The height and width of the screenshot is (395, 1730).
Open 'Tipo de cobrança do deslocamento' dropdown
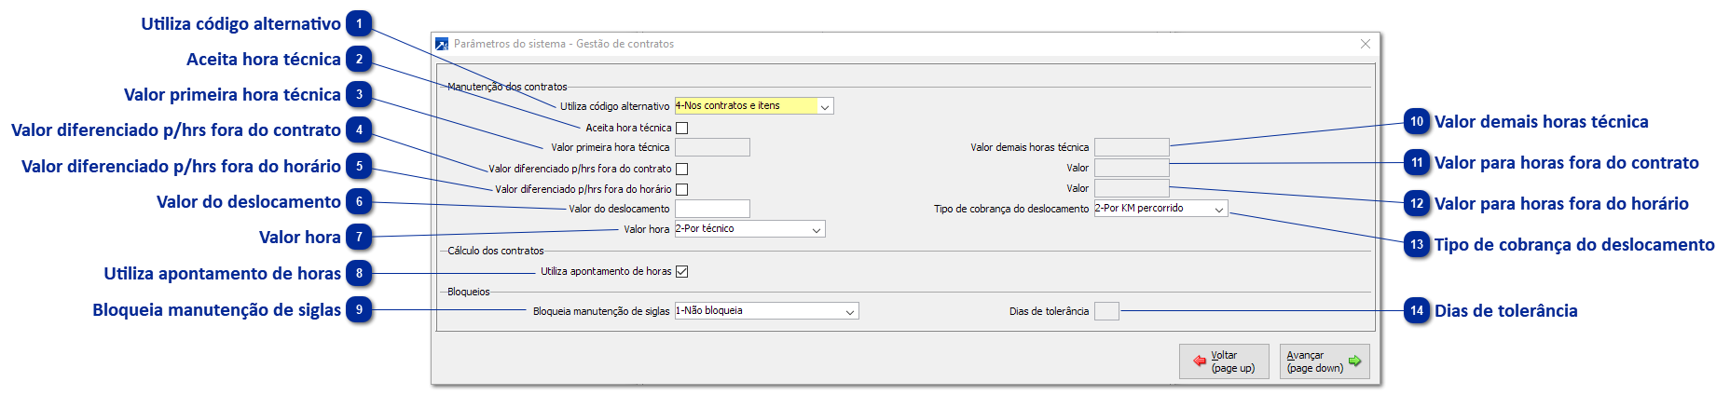point(1160,209)
